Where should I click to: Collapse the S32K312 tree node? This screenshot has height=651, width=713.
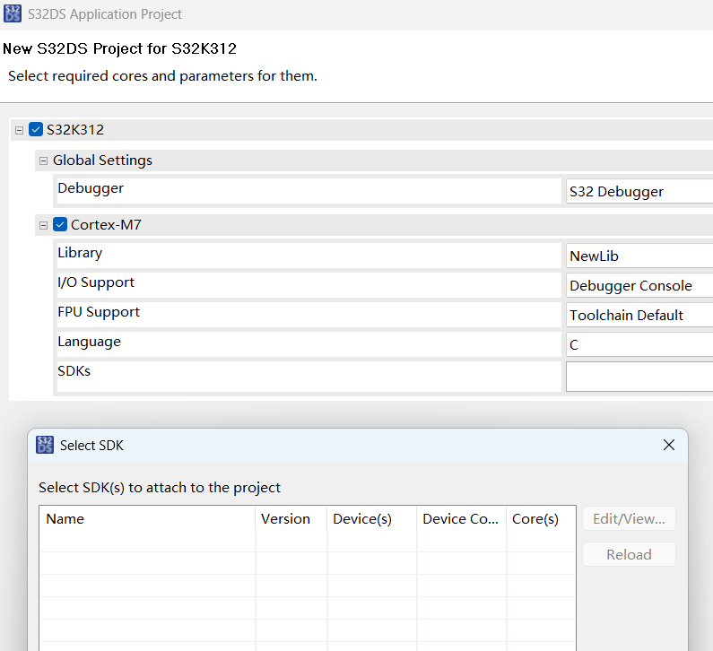point(19,131)
